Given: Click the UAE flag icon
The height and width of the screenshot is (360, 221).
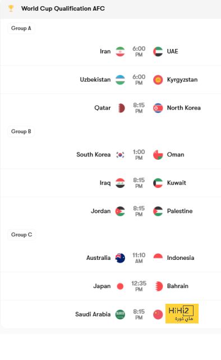Looking at the screenshot, I should pos(158,51).
